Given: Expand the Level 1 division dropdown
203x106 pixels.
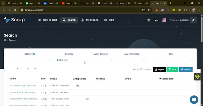Looking at the screenshot, I should [x=100, y=60].
